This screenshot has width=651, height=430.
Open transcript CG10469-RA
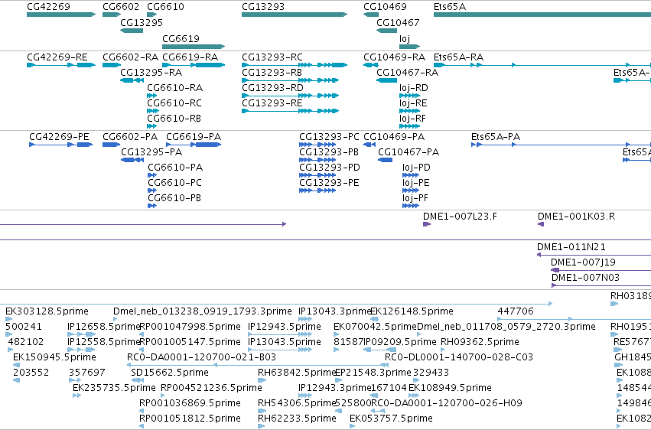371,65
